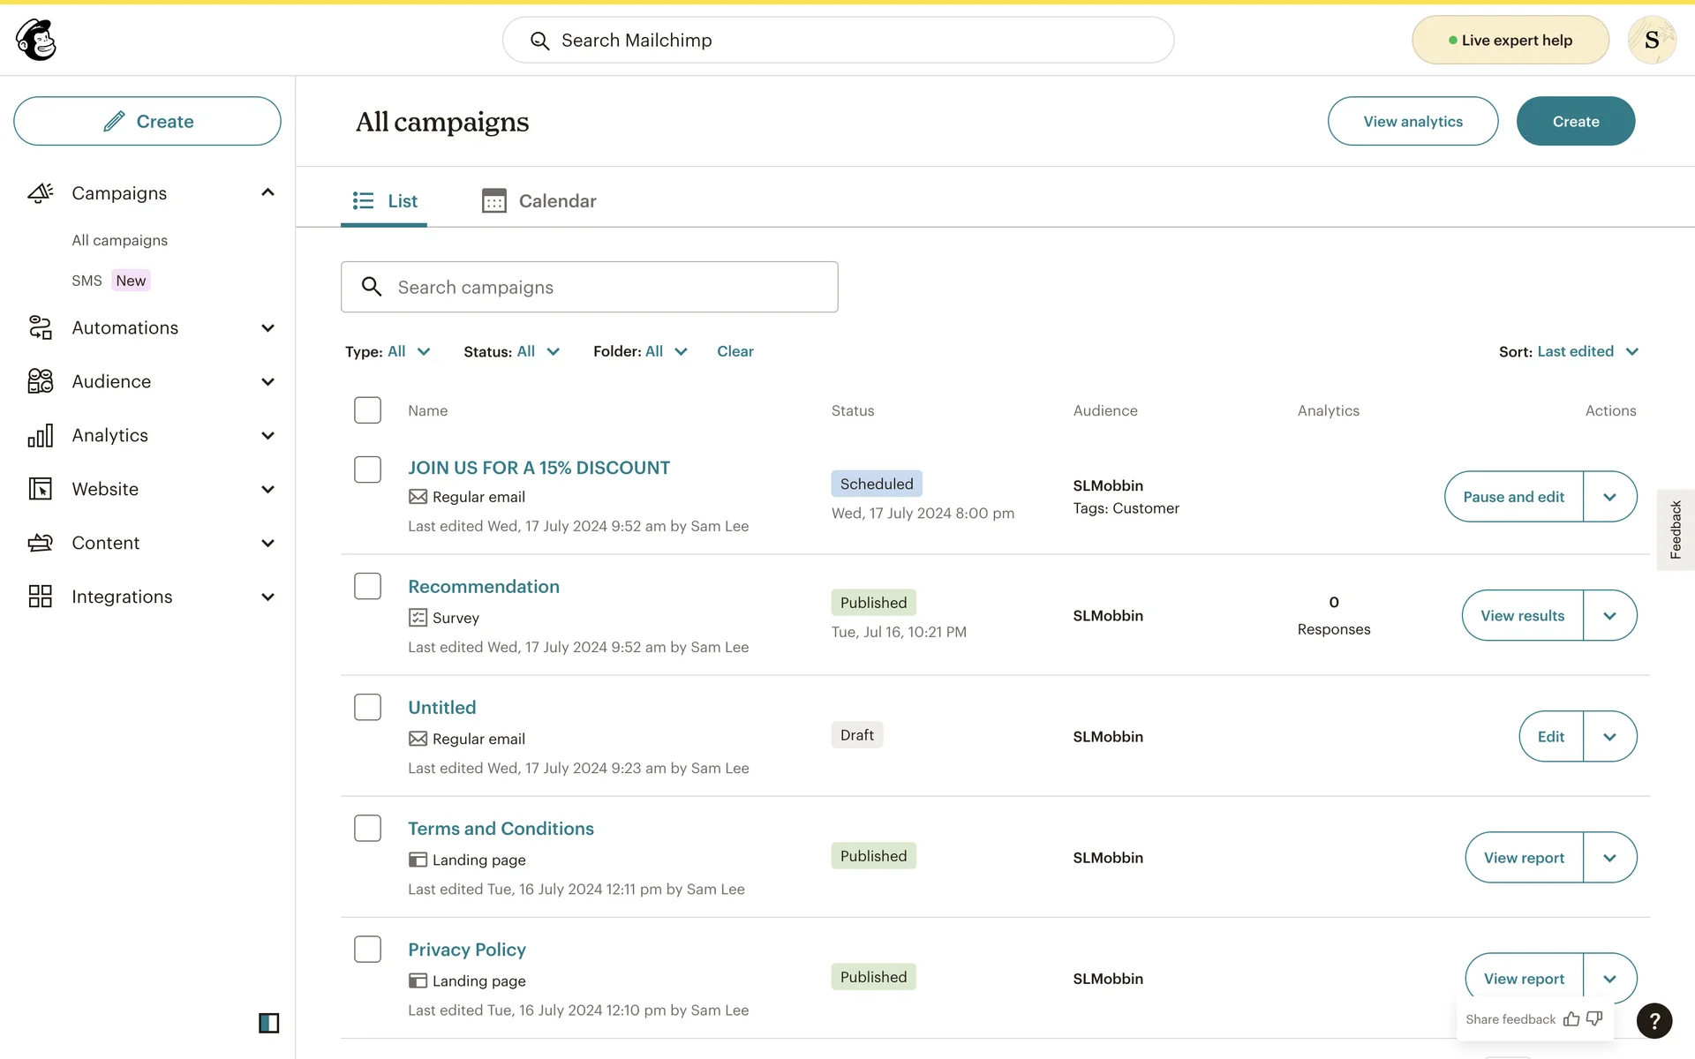Check the Recommendation campaign checkbox
Viewport: 1695px width, 1059px height.
click(367, 587)
